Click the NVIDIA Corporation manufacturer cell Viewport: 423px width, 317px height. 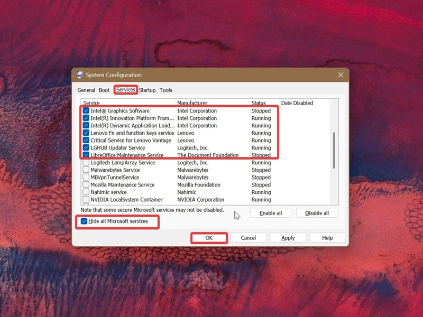pyautogui.click(x=201, y=200)
